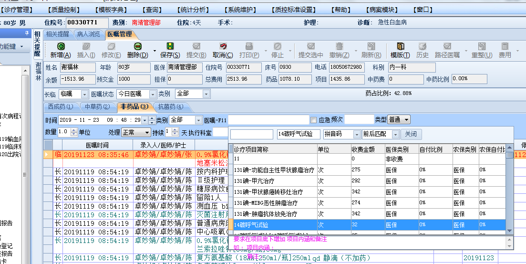Click the 频次 frequency input field
This screenshot has width=526, height=264.
tap(359, 119)
